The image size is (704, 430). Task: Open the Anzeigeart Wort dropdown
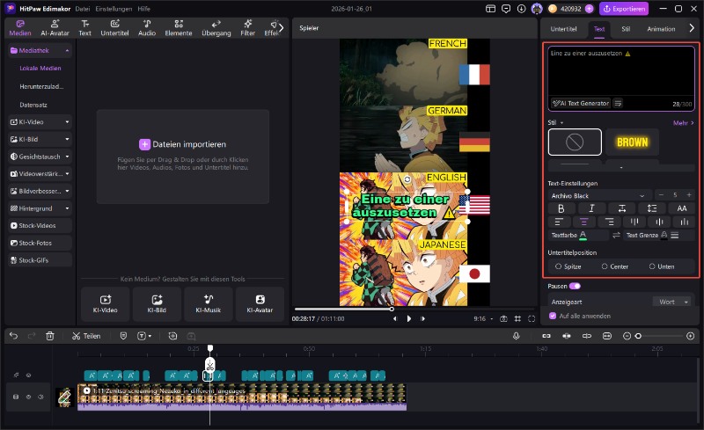[673, 302]
